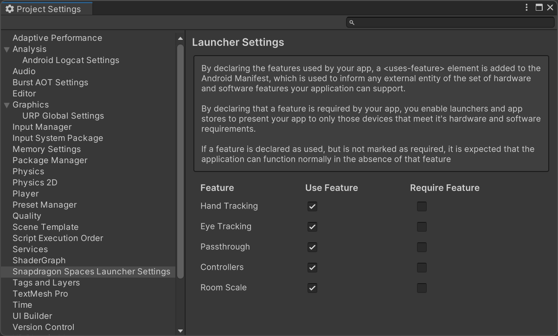
Task: Enable Require Feature for Hand Tracking
Action: (x=422, y=206)
